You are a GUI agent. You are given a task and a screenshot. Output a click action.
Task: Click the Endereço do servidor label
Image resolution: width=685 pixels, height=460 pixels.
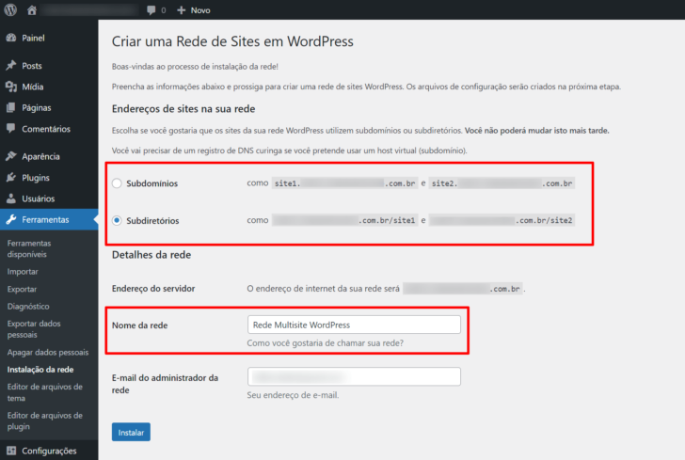coord(153,288)
